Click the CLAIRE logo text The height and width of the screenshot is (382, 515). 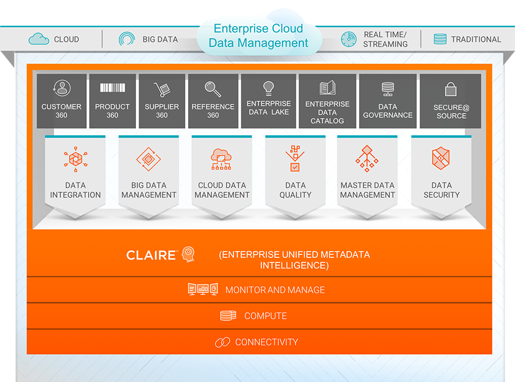[151, 255]
